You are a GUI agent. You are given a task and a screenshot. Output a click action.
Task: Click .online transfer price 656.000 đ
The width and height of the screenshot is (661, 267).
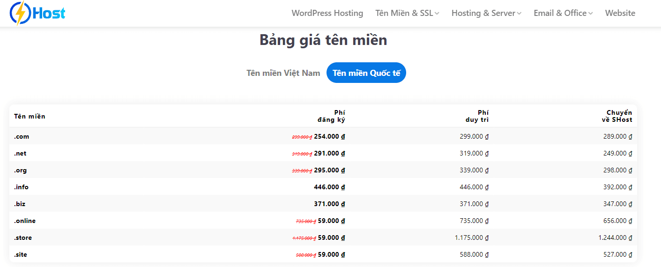click(618, 221)
